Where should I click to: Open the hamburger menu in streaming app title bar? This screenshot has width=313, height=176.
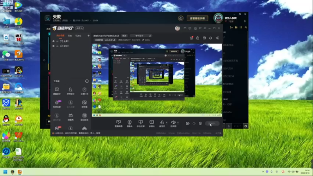pos(205,28)
